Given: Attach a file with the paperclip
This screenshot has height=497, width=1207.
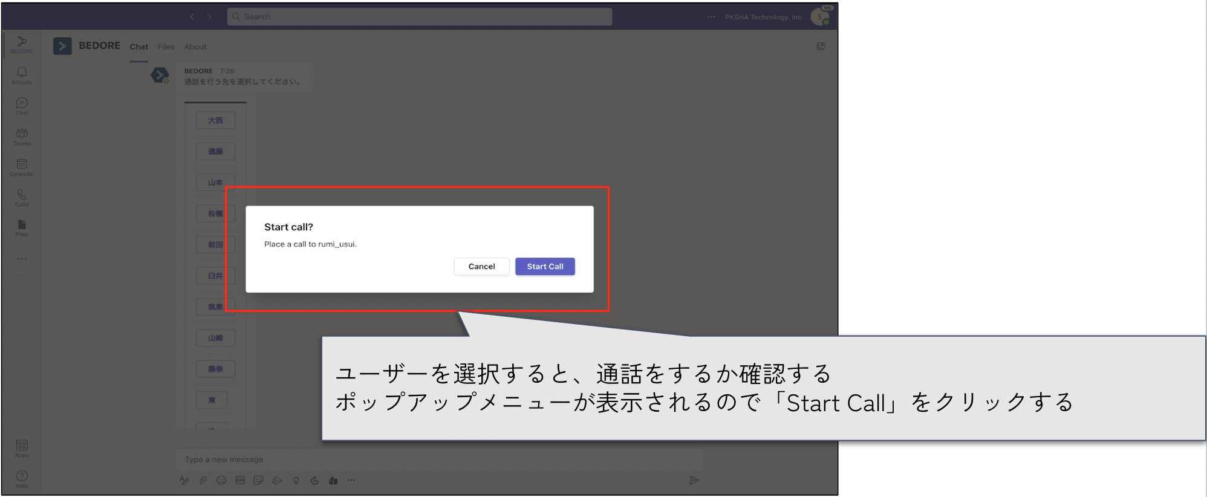Looking at the screenshot, I should pyautogui.click(x=203, y=481).
